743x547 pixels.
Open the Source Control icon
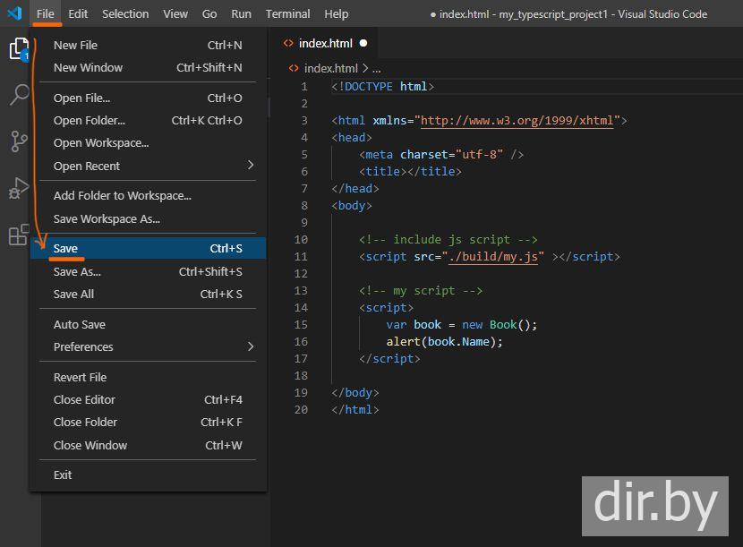[18, 141]
